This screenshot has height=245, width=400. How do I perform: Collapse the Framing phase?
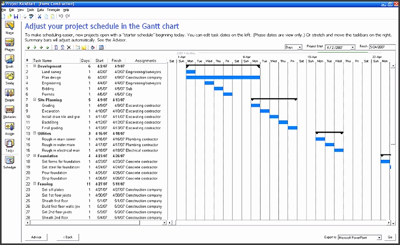coord(35,183)
